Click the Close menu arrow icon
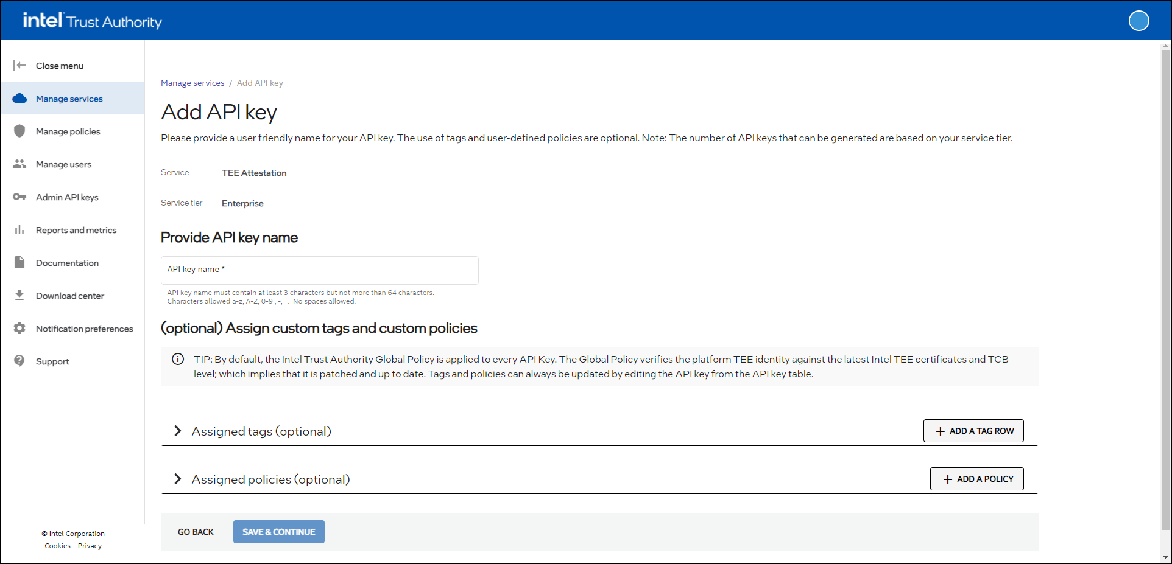The height and width of the screenshot is (564, 1172). pyautogui.click(x=19, y=65)
